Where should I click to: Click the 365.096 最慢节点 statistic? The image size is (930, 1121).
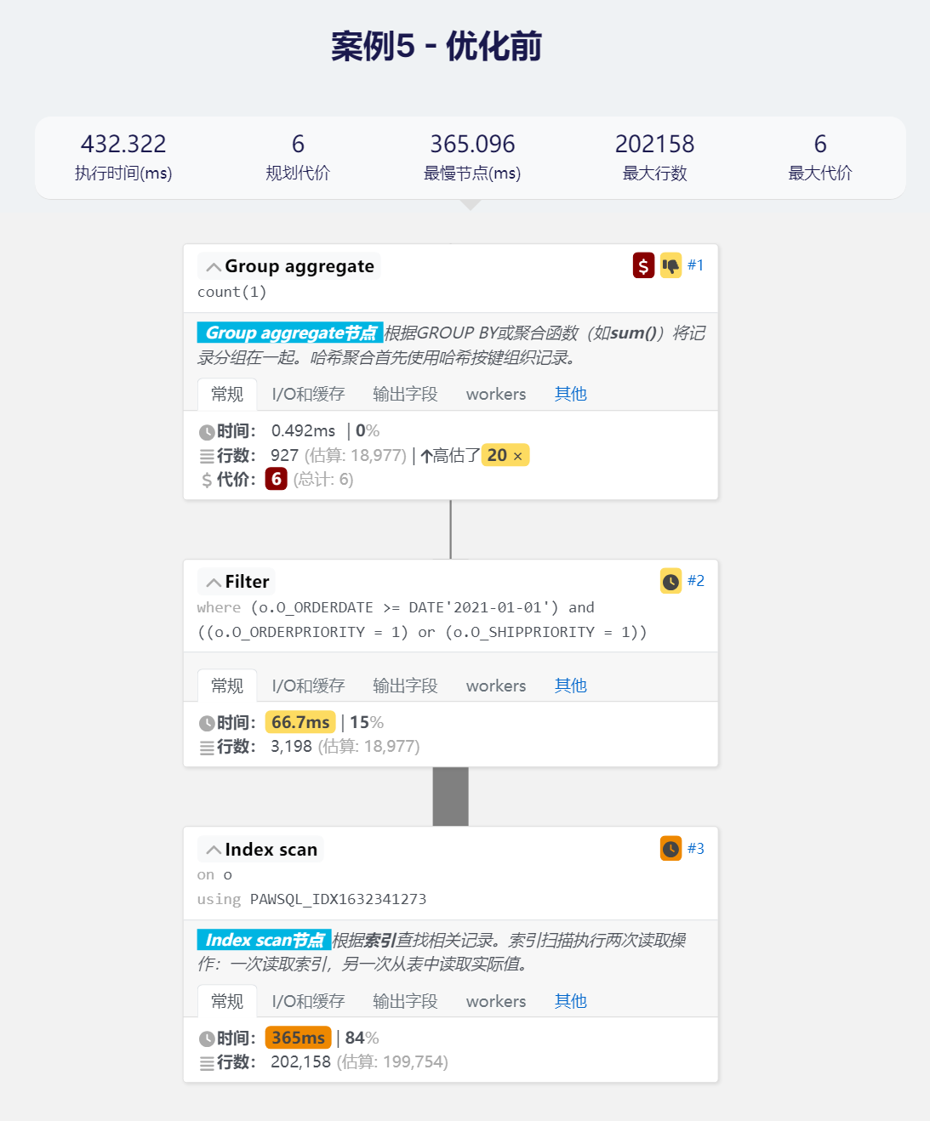point(472,157)
